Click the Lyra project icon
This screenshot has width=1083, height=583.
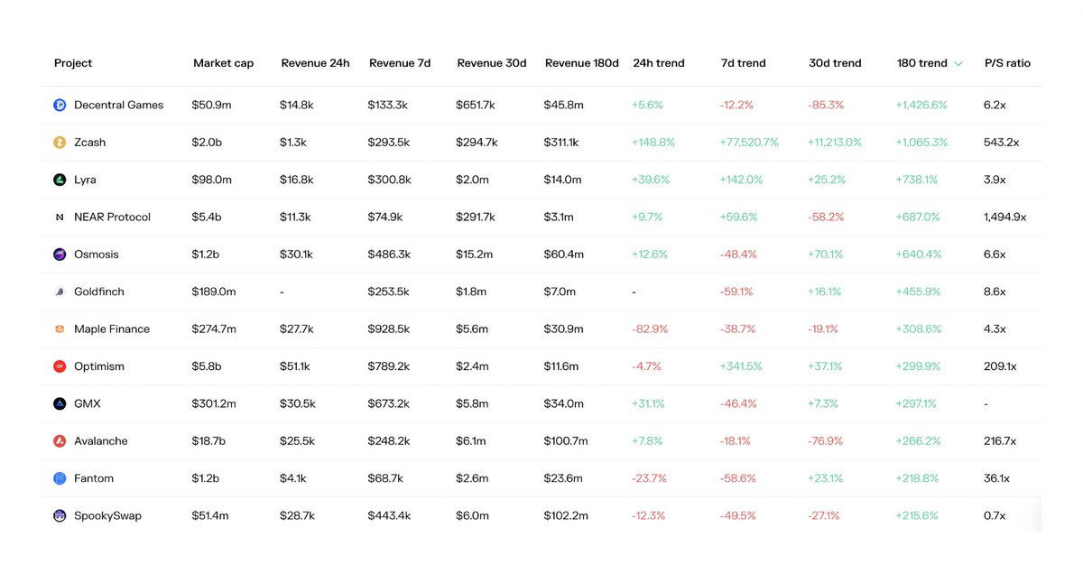pos(60,180)
